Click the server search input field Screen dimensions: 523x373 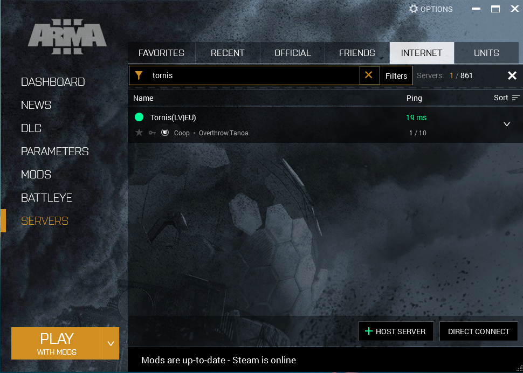click(253, 75)
